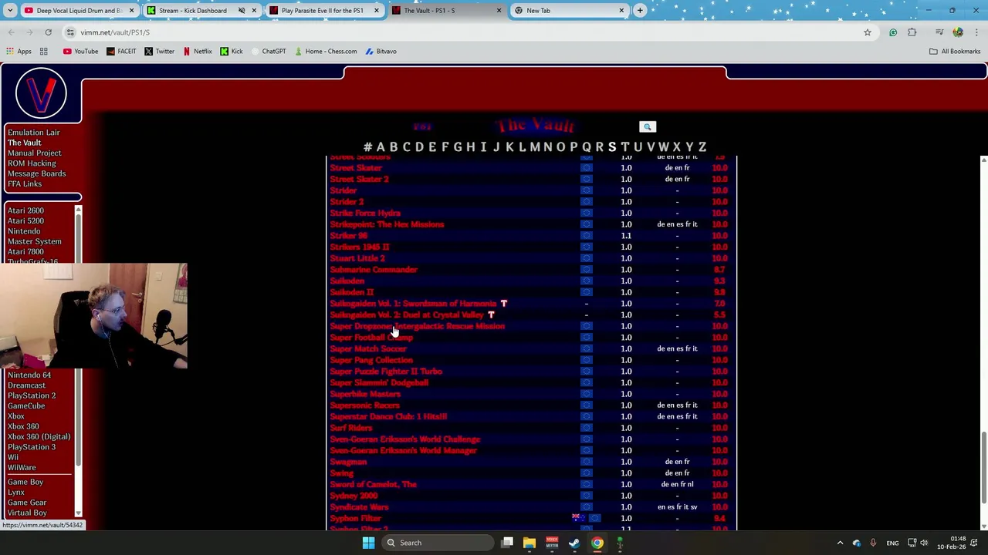Viewport: 988px width, 555px height.
Task: Click the T badge next to Suikogaiden Vol. 1
Action: click(x=503, y=304)
